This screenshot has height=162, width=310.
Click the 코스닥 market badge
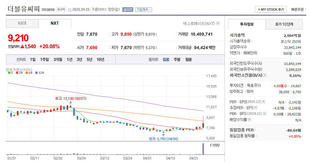pos(61,9)
